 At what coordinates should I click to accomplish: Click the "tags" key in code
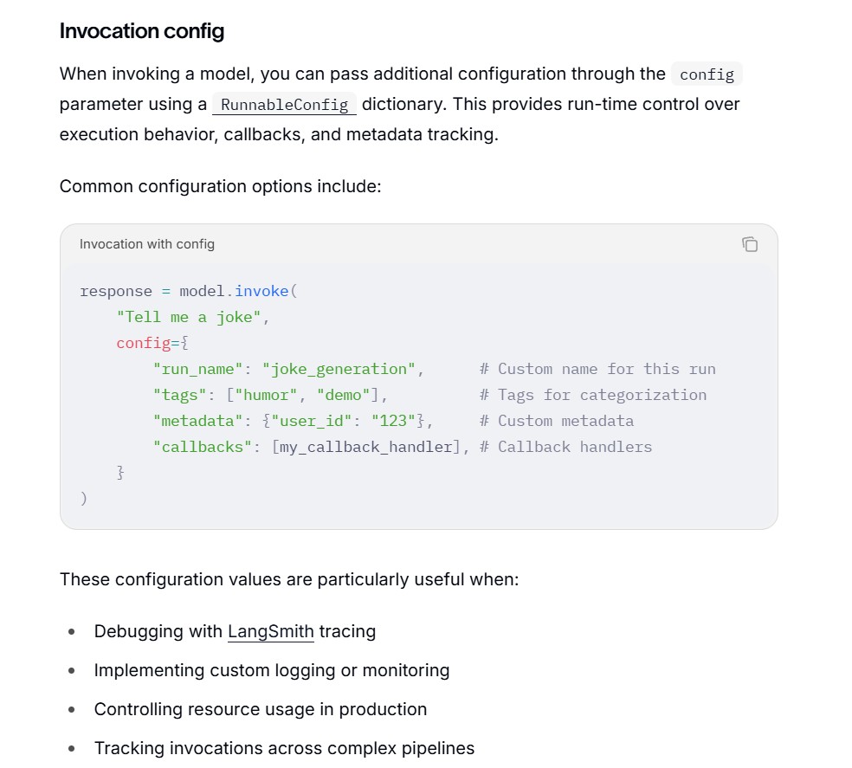click(x=180, y=395)
